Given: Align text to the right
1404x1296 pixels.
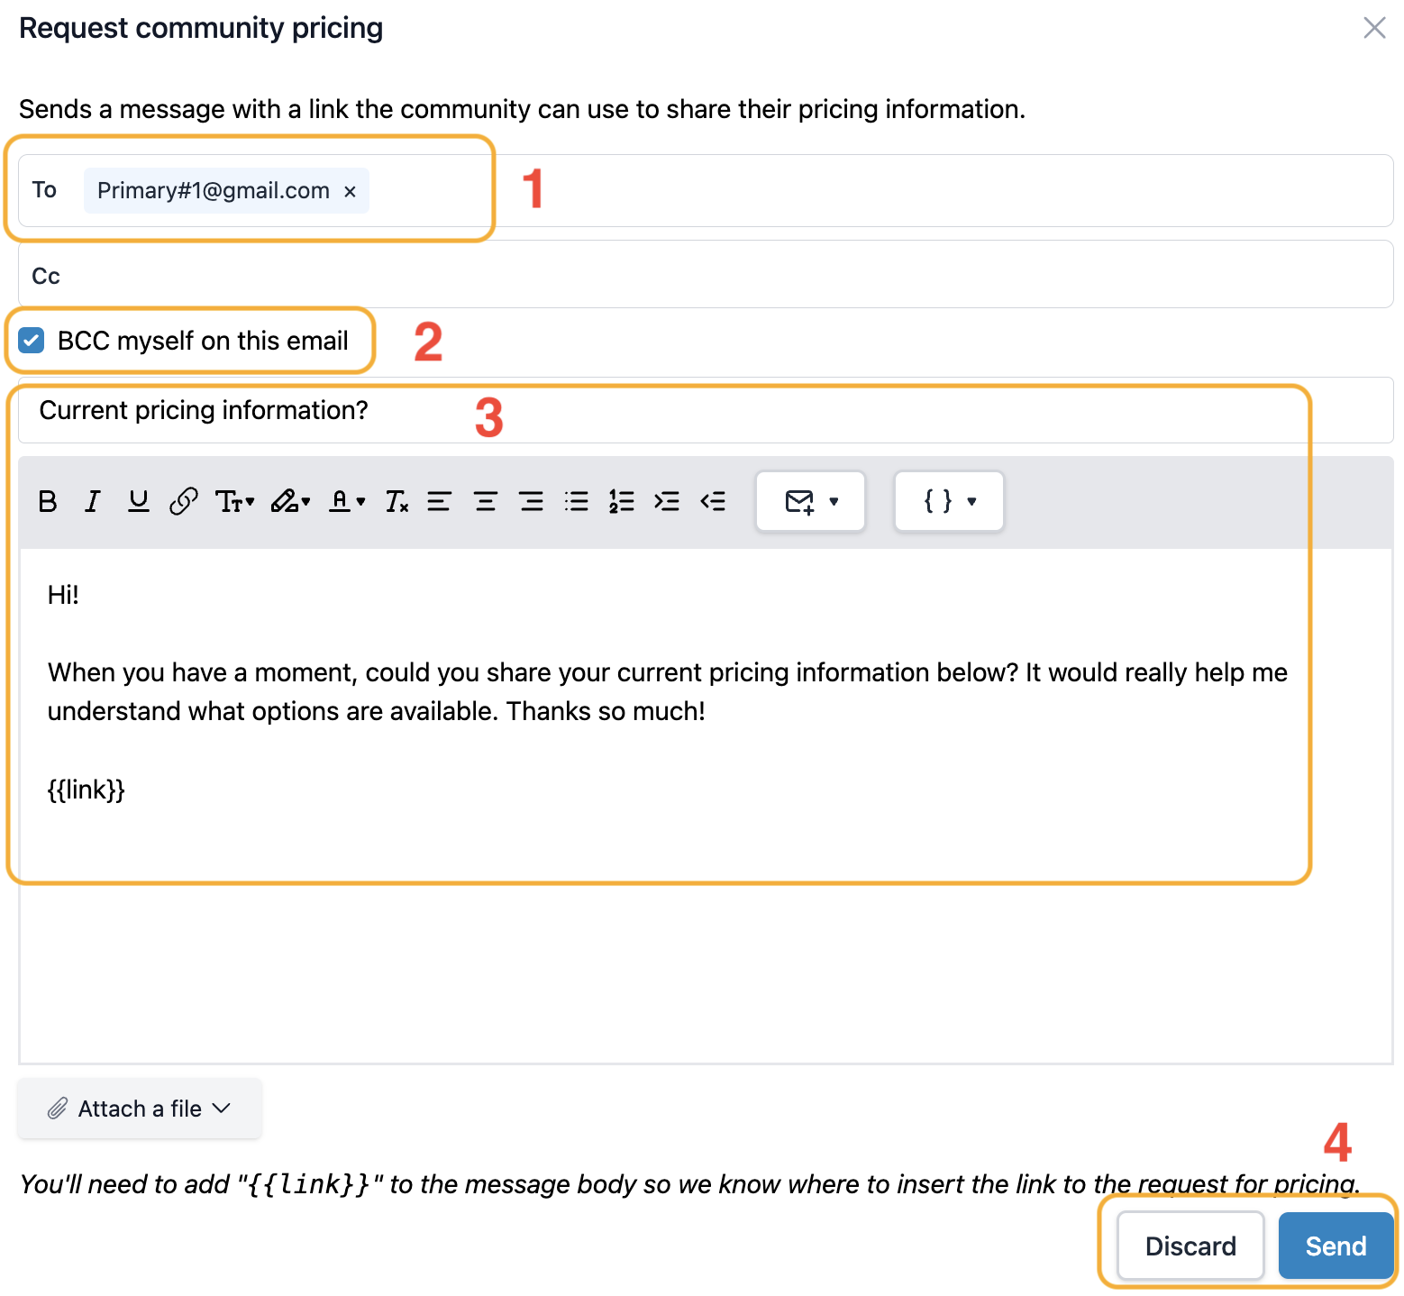Looking at the screenshot, I should [531, 501].
